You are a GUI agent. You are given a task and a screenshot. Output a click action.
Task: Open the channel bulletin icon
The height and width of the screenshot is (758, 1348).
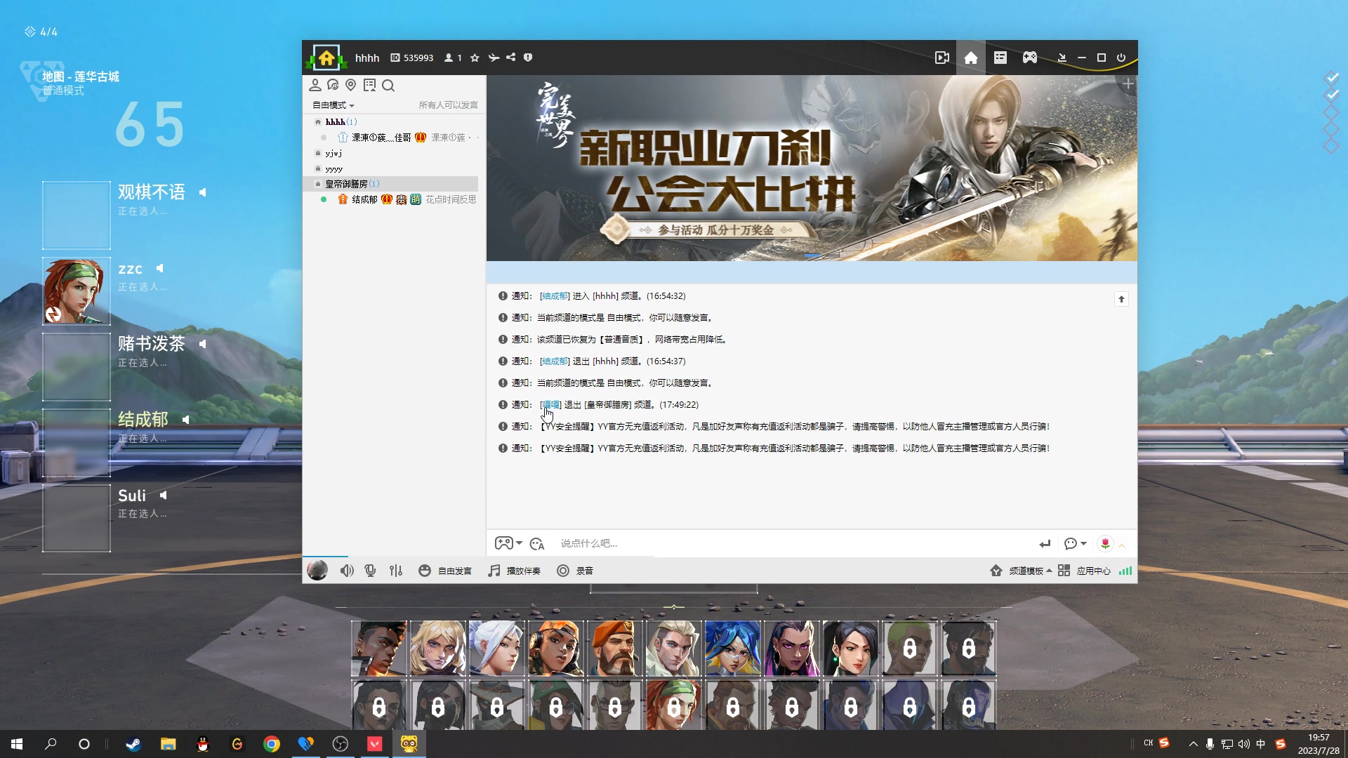369,85
